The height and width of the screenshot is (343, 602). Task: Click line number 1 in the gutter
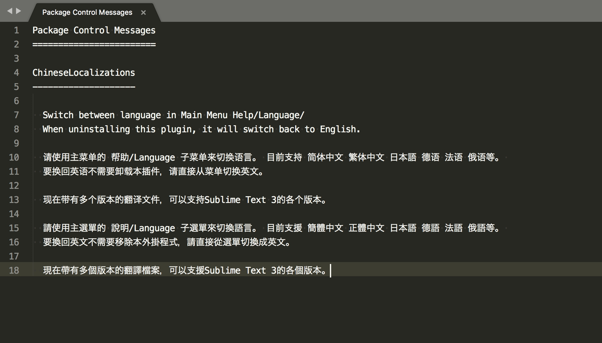click(16, 30)
